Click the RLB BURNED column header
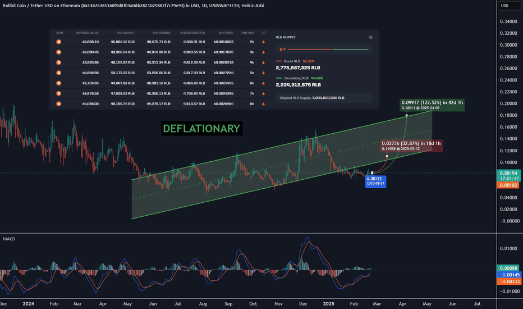The height and width of the screenshot is (309, 523). click(162, 33)
